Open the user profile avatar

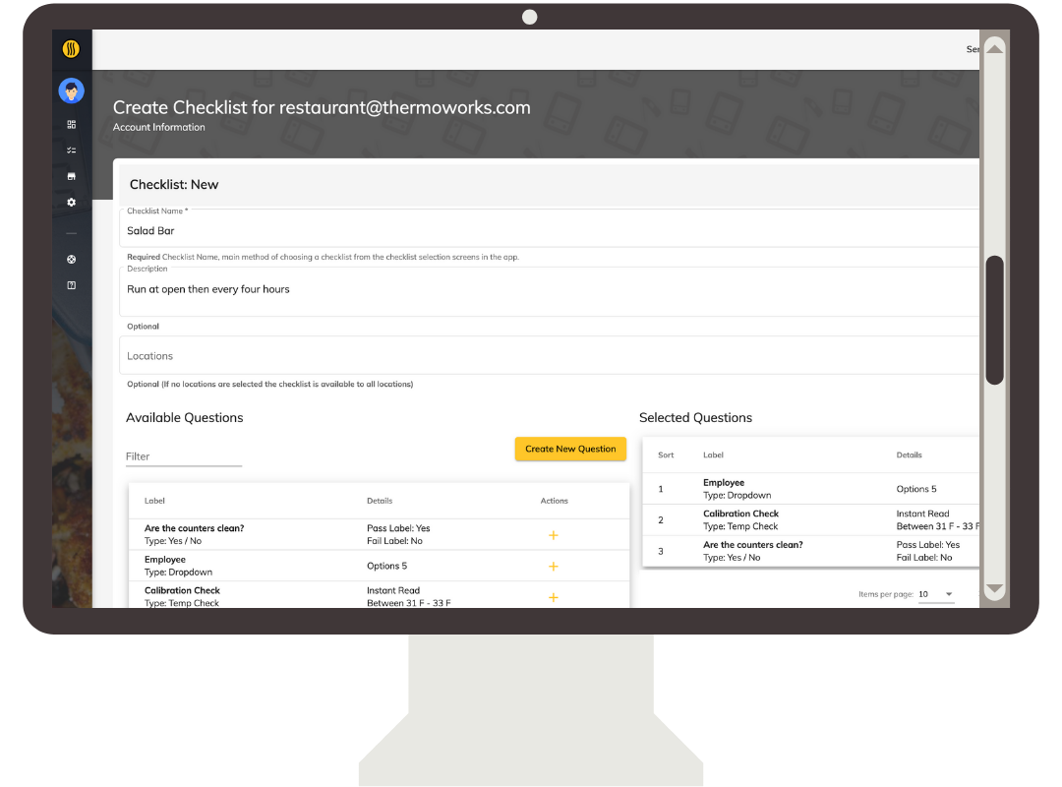point(71,91)
